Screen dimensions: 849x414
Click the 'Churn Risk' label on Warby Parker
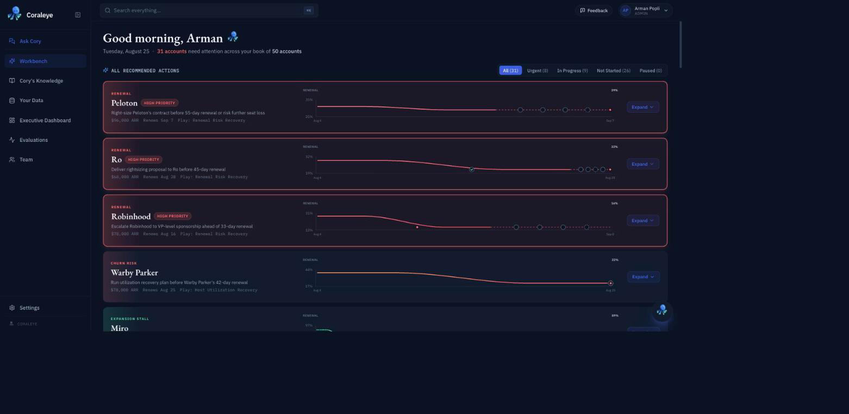[124, 263]
